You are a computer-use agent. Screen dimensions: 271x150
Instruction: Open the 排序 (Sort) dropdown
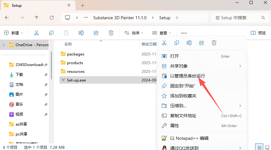(x=134, y=33)
